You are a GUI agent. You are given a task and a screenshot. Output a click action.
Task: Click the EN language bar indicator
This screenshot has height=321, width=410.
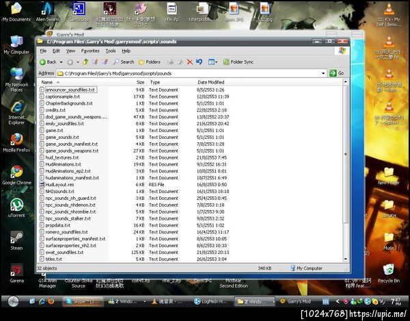click(325, 302)
